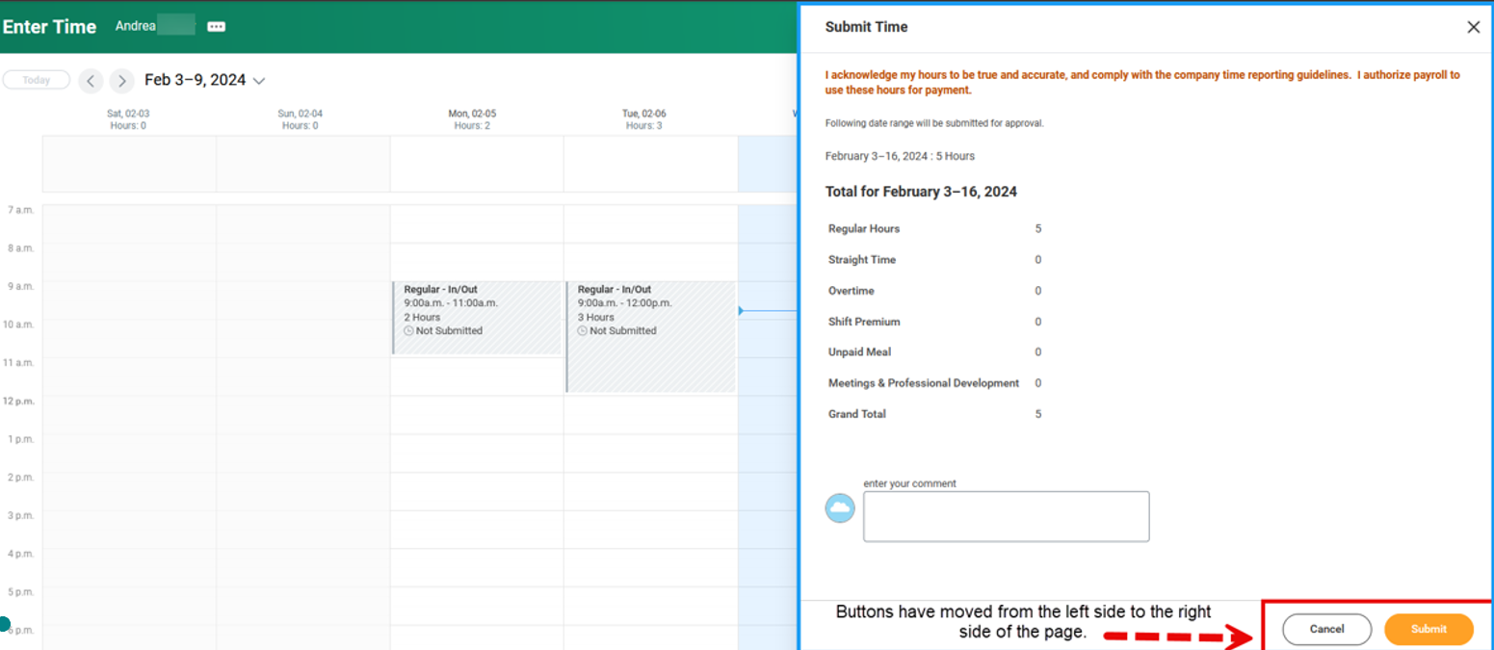Screen dimensions: 1494x650
Task: Click the Enter Time page title
Action: [x=49, y=26]
